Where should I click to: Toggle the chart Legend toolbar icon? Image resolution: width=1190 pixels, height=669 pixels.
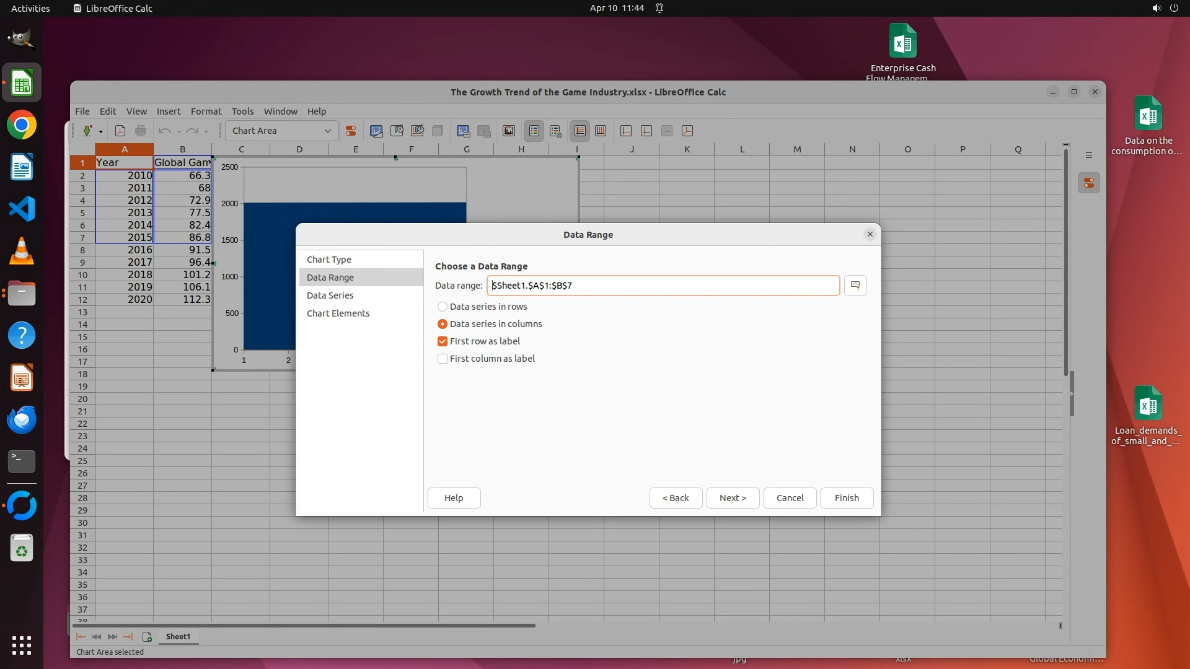534,131
